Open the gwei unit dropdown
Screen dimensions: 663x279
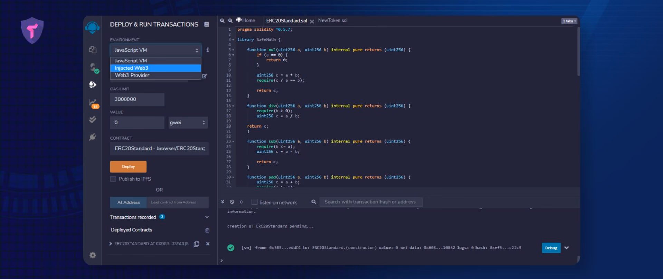click(x=188, y=122)
